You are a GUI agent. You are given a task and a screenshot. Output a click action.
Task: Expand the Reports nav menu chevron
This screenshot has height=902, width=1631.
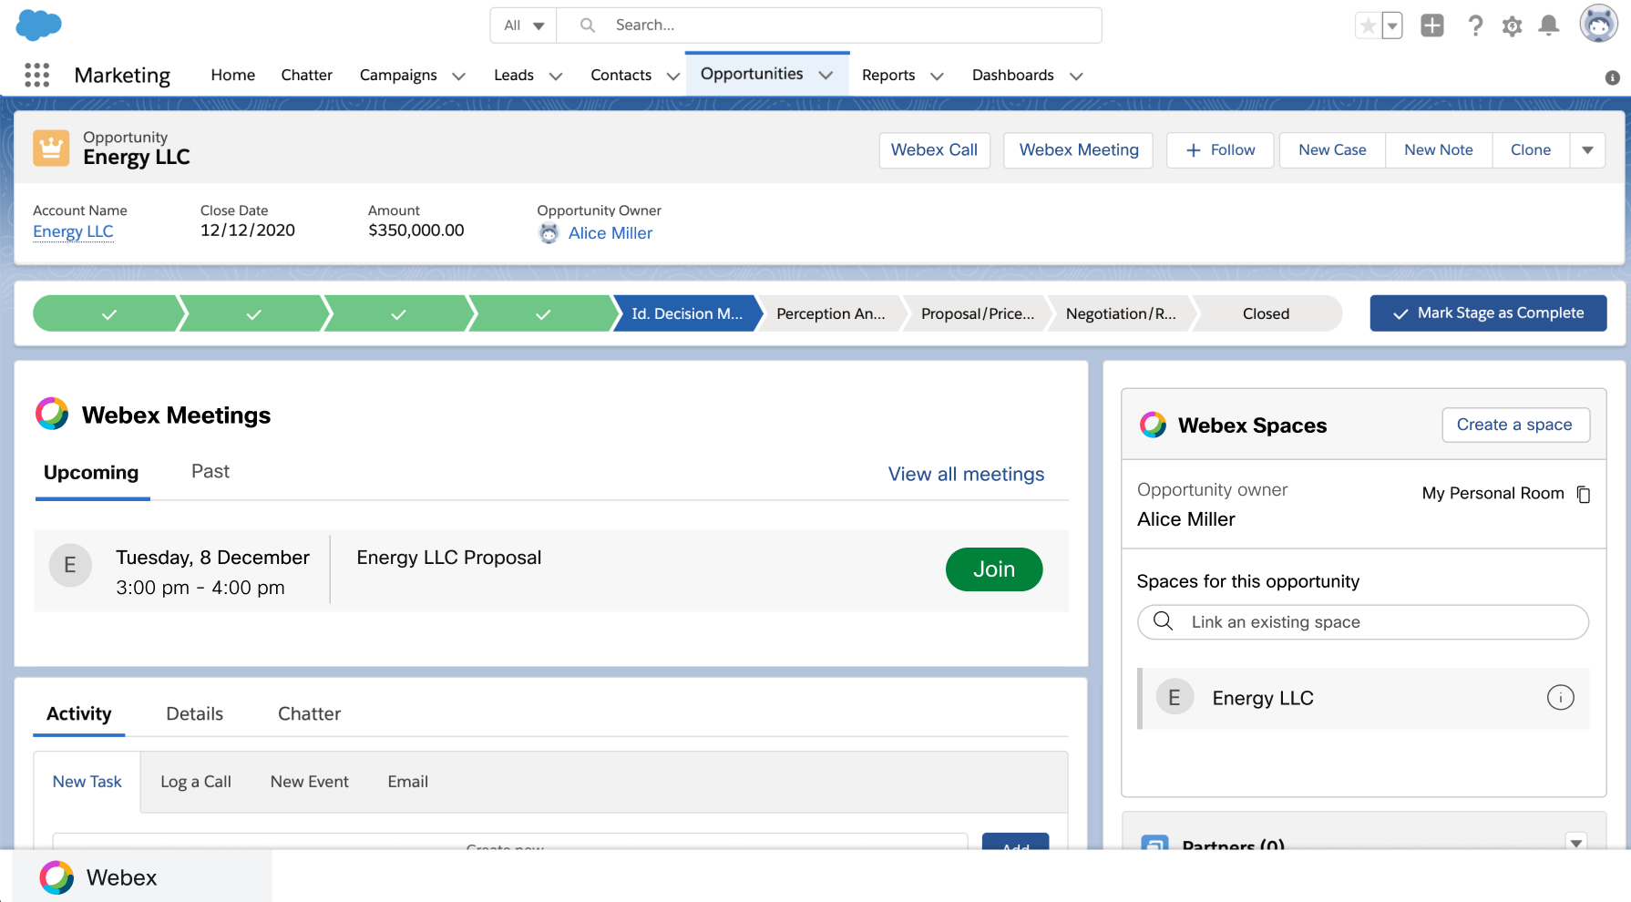[x=937, y=77]
